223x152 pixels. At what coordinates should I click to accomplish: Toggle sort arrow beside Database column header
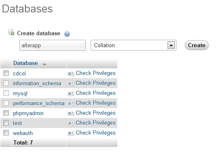[x=44, y=64]
